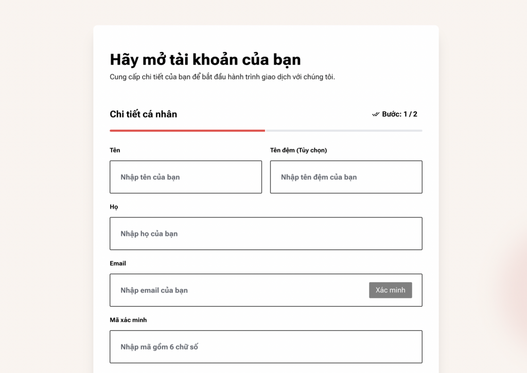The width and height of the screenshot is (527, 373).
Task: Click the 6-digit code input "Nhập mã gồm 6 chữ số"
Action: [x=266, y=346]
